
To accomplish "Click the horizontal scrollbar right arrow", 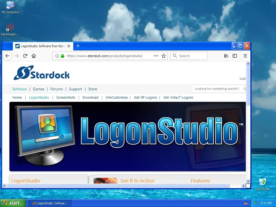I will point(243,186).
